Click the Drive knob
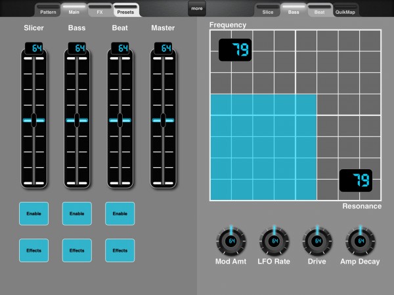The width and height of the screenshot is (394, 295). 317,241
